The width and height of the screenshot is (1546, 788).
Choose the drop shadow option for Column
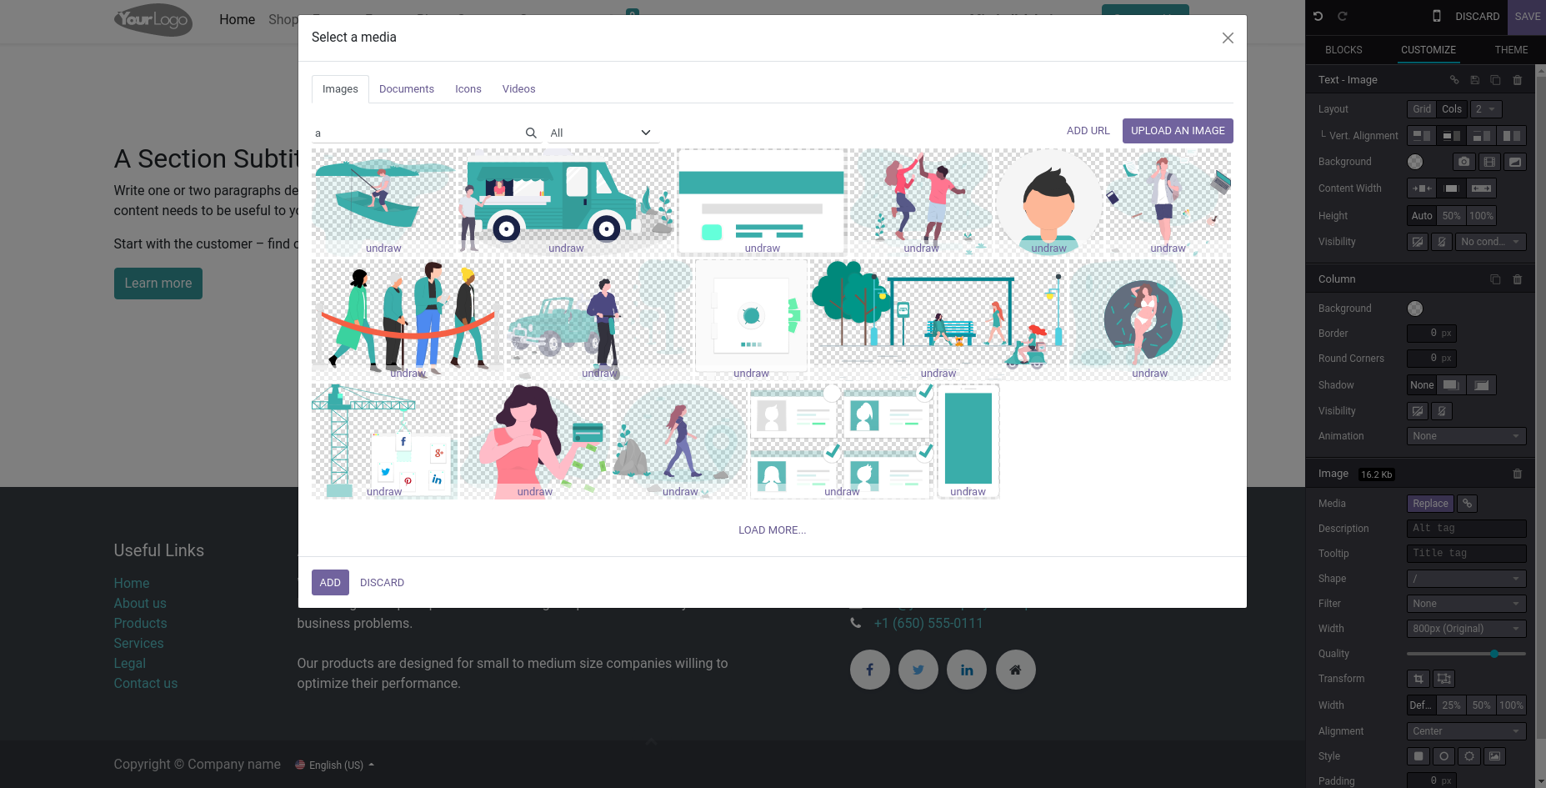click(1451, 385)
